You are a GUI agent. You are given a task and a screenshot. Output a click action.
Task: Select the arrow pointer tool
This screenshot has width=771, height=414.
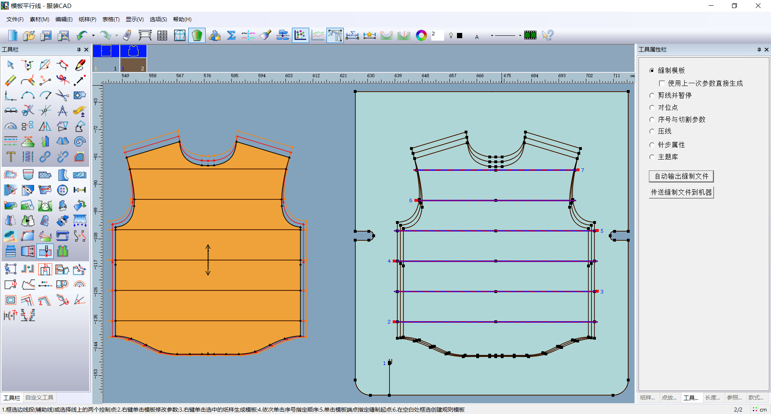pyautogui.click(x=10, y=65)
